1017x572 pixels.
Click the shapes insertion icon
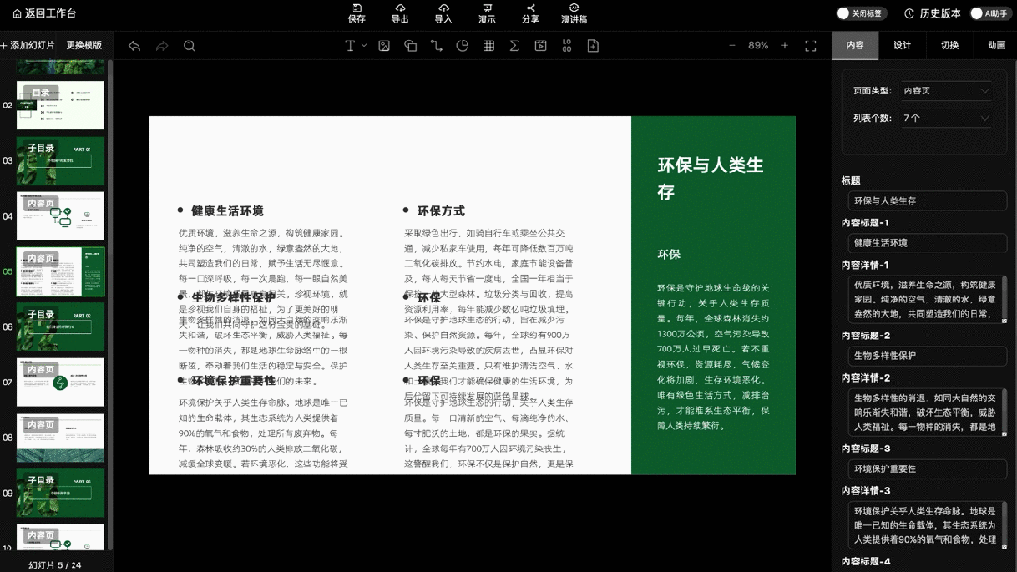pos(410,45)
